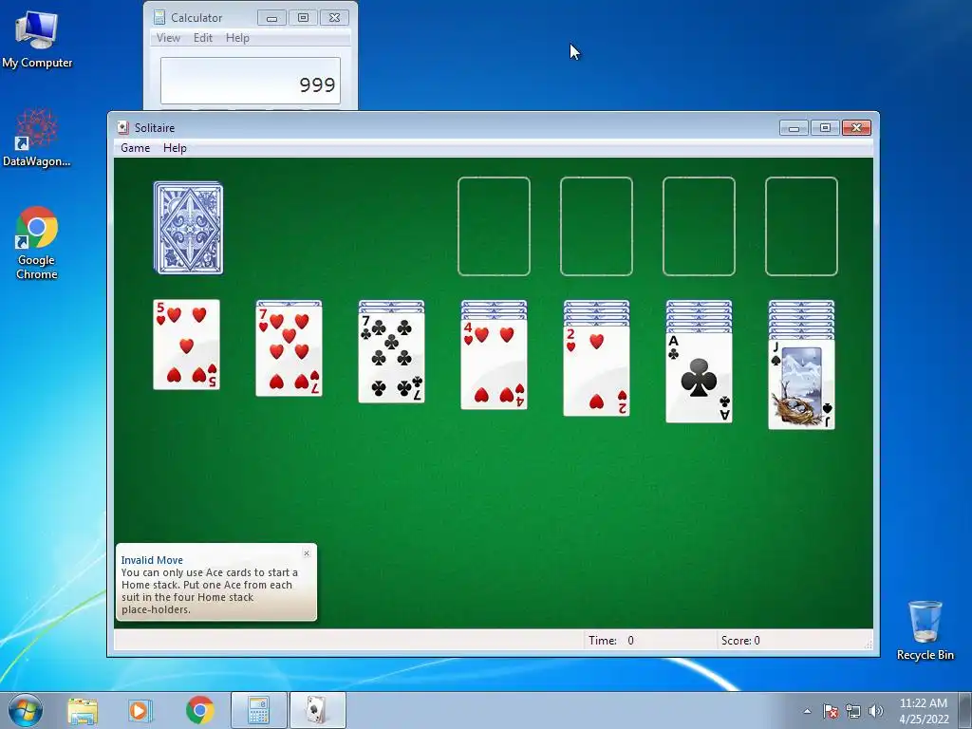Image resolution: width=972 pixels, height=729 pixels.
Task: Click the Calculator title bar icon
Action: [x=159, y=17]
